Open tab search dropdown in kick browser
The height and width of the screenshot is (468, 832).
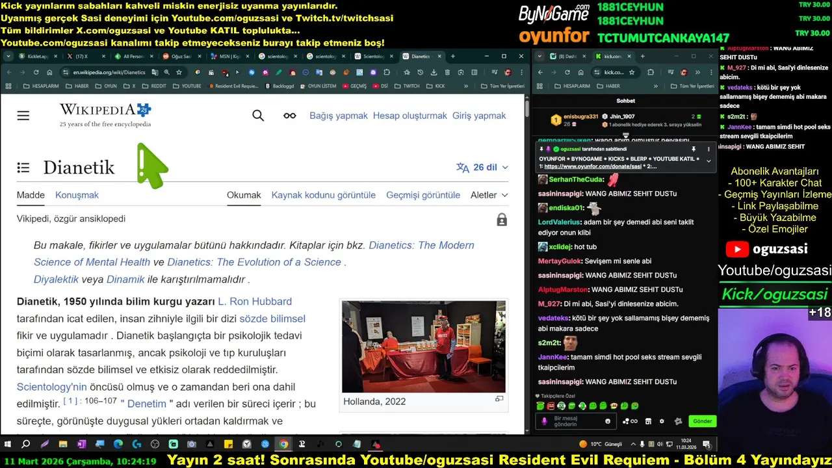click(539, 56)
